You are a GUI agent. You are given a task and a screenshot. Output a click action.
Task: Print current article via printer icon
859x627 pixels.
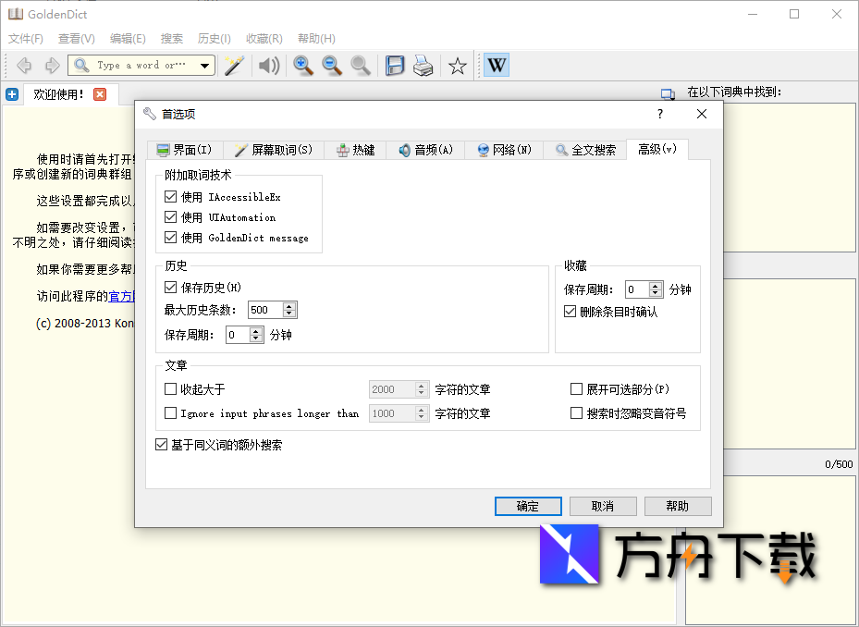point(423,65)
